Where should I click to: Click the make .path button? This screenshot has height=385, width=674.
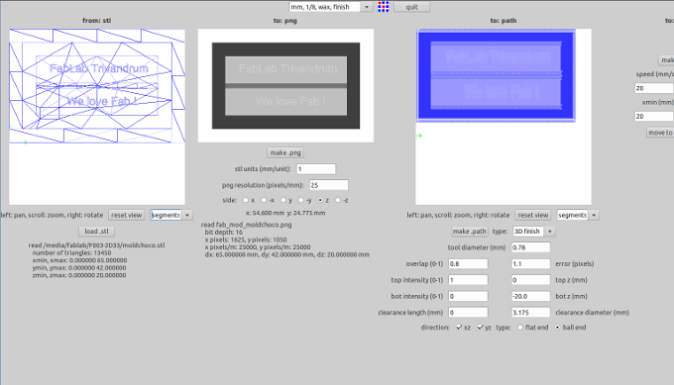(470, 232)
